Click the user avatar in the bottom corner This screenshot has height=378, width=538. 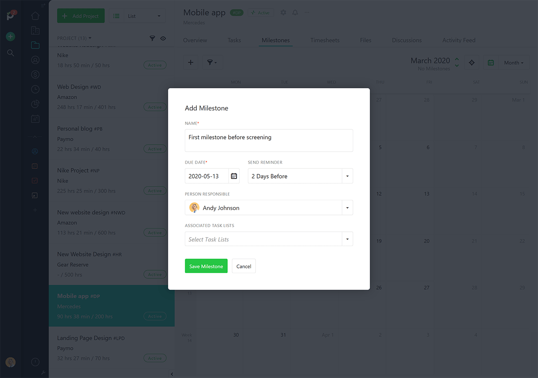(x=11, y=362)
